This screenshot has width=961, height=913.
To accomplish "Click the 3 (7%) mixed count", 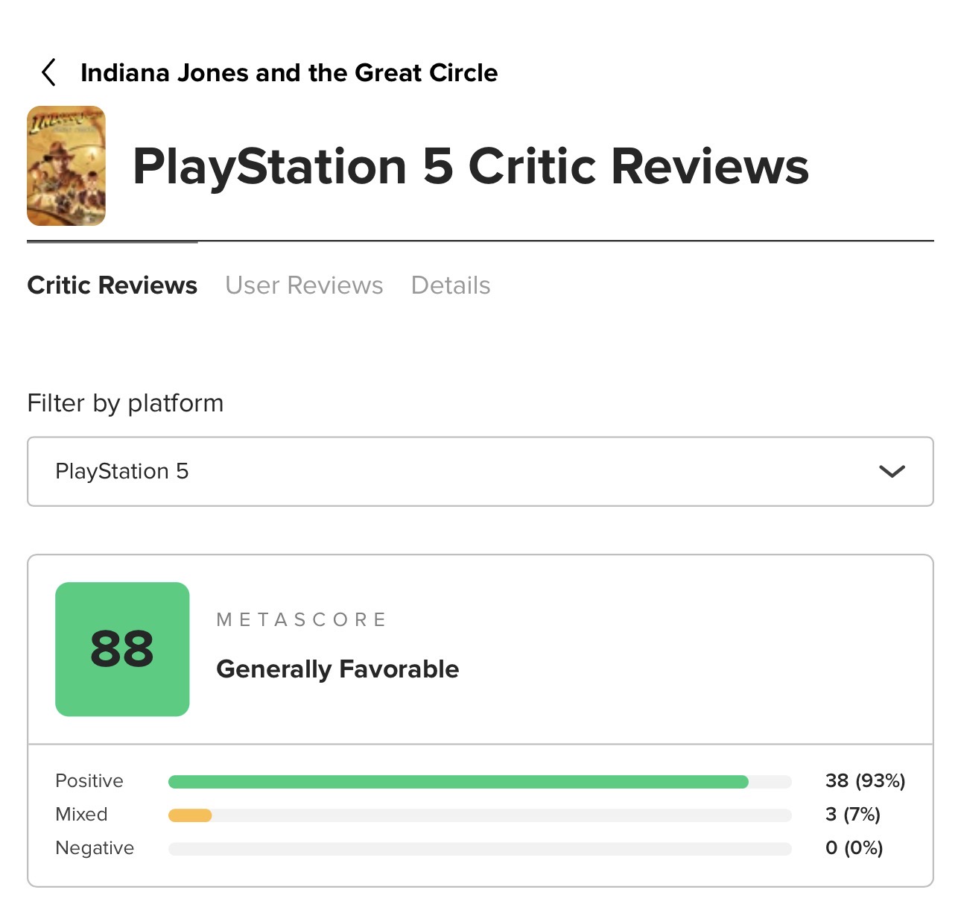I will point(853,815).
